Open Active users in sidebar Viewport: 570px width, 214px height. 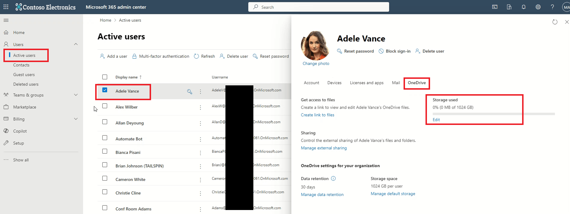(24, 55)
